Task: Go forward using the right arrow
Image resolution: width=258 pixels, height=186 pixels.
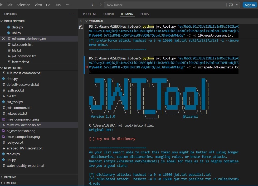Action: [x=100, y=5]
